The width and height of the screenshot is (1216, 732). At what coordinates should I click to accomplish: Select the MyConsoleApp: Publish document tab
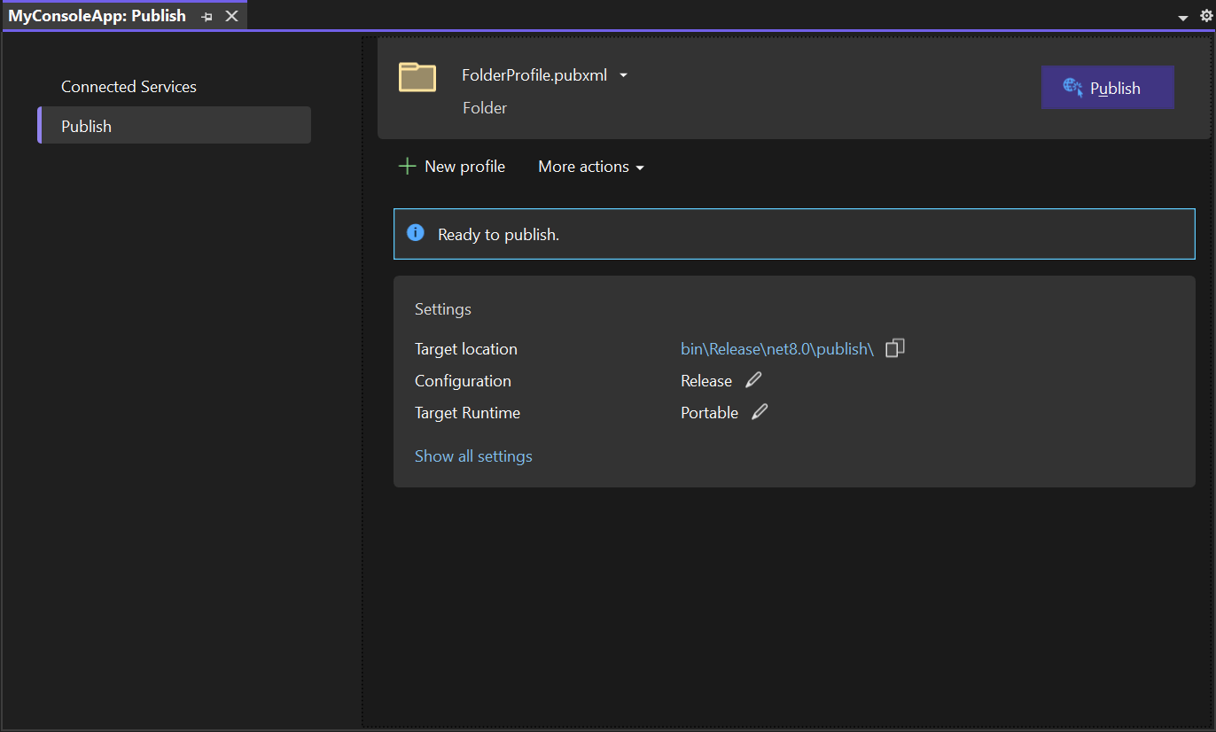(x=97, y=16)
